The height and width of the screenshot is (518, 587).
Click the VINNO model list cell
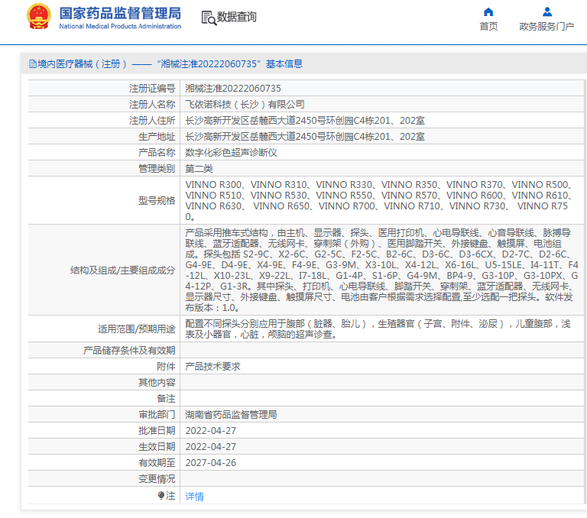click(x=382, y=200)
